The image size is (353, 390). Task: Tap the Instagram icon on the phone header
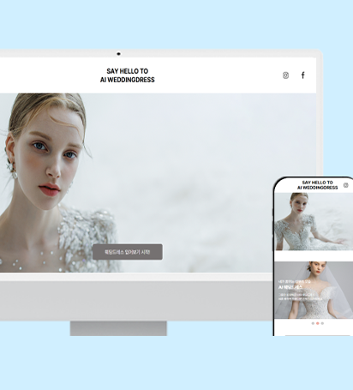point(345,185)
